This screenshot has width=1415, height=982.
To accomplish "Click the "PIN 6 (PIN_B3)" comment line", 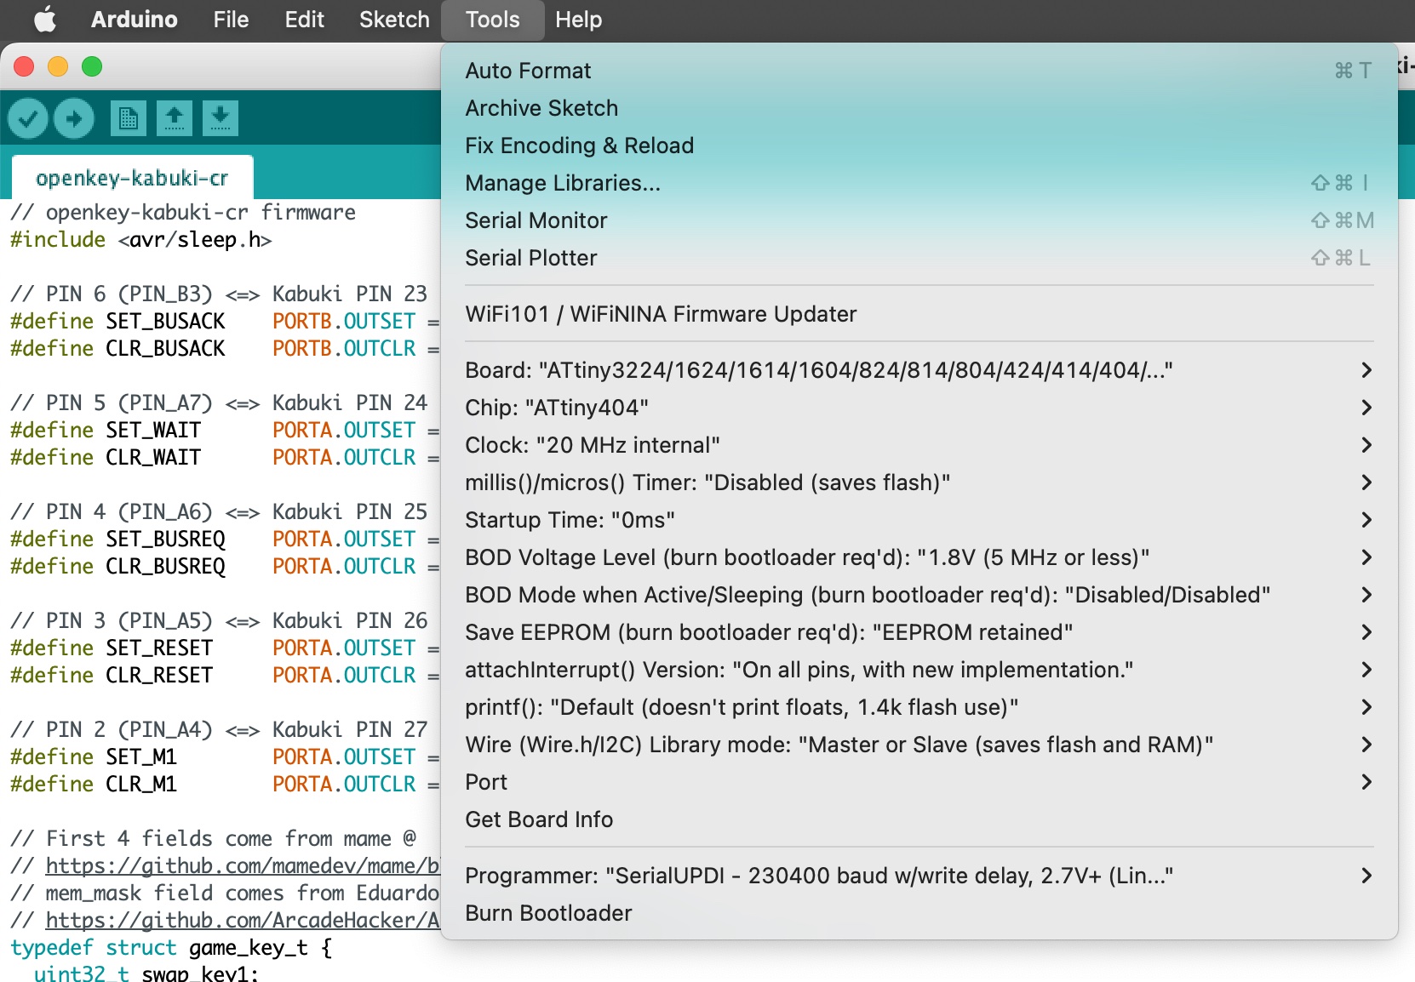I will click(219, 294).
